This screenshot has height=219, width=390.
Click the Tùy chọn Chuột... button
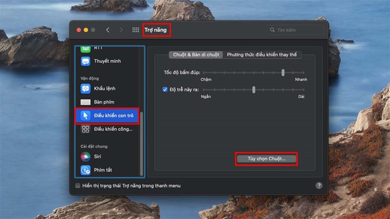266,159
